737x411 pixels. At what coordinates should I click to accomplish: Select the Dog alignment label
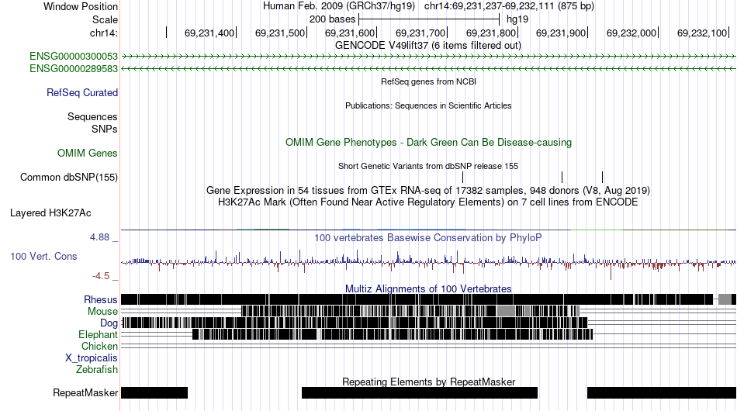click(109, 323)
